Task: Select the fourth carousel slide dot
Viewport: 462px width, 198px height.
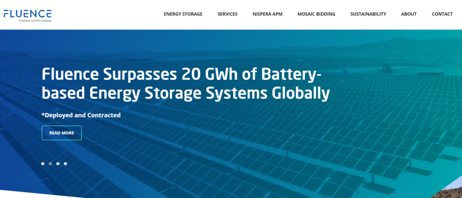Action: coord(65,164)
